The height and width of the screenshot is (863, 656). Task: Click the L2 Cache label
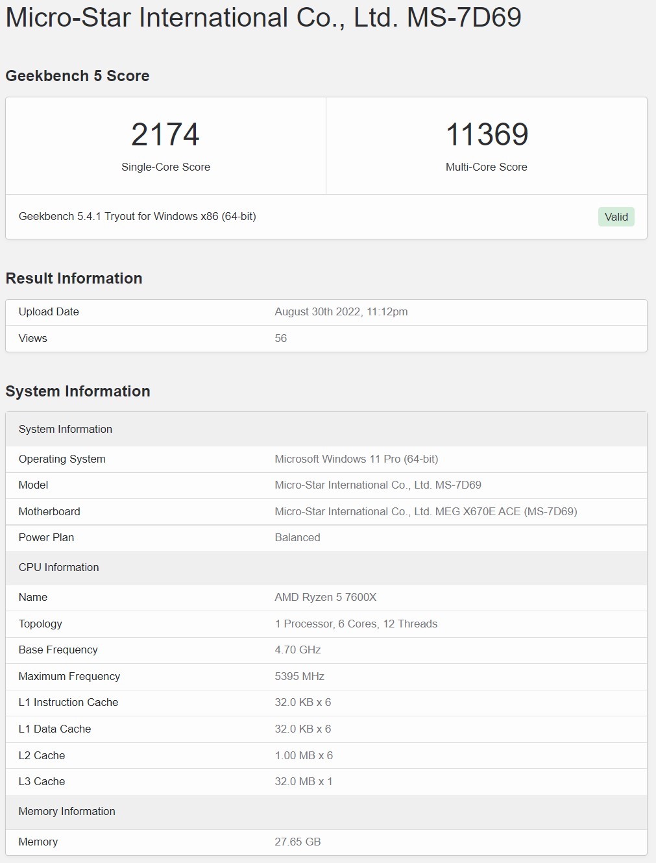click(x=42, y=755)
